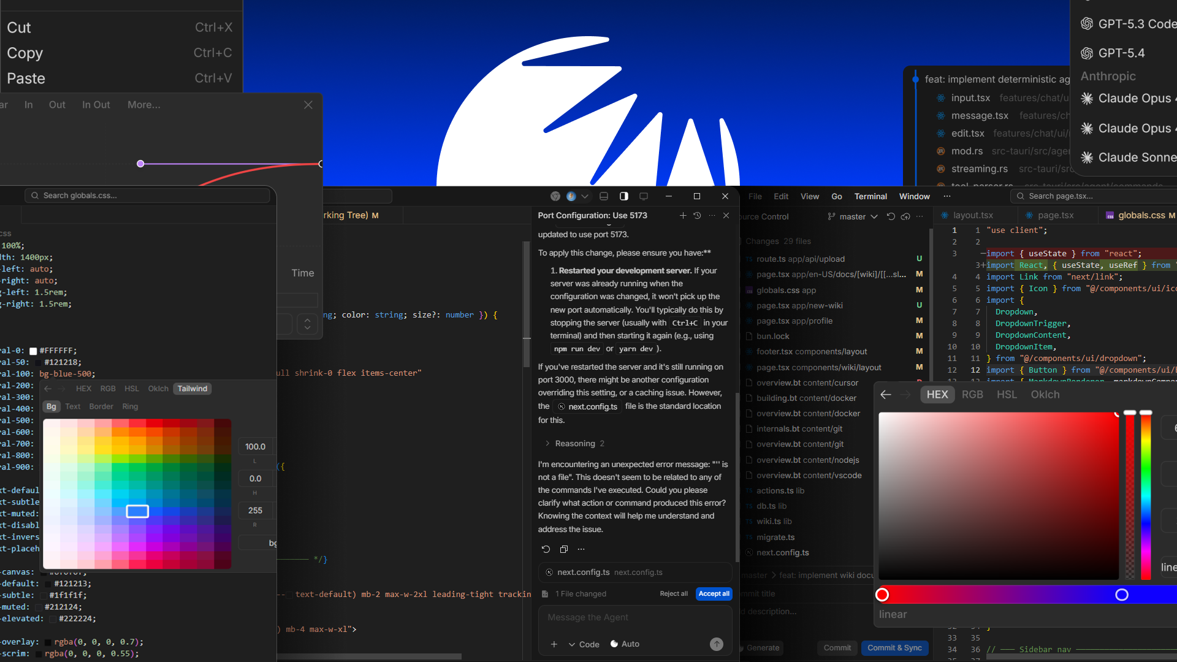Image resolution: width=1177 pixels, height=662 pixels.
Task: Click the file icon beside '1 File changed'
Action: point(545,594)
